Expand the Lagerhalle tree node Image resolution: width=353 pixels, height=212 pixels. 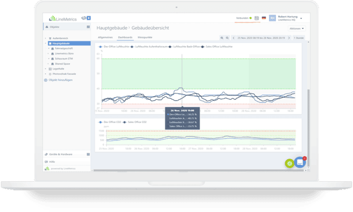click(45, 69)
